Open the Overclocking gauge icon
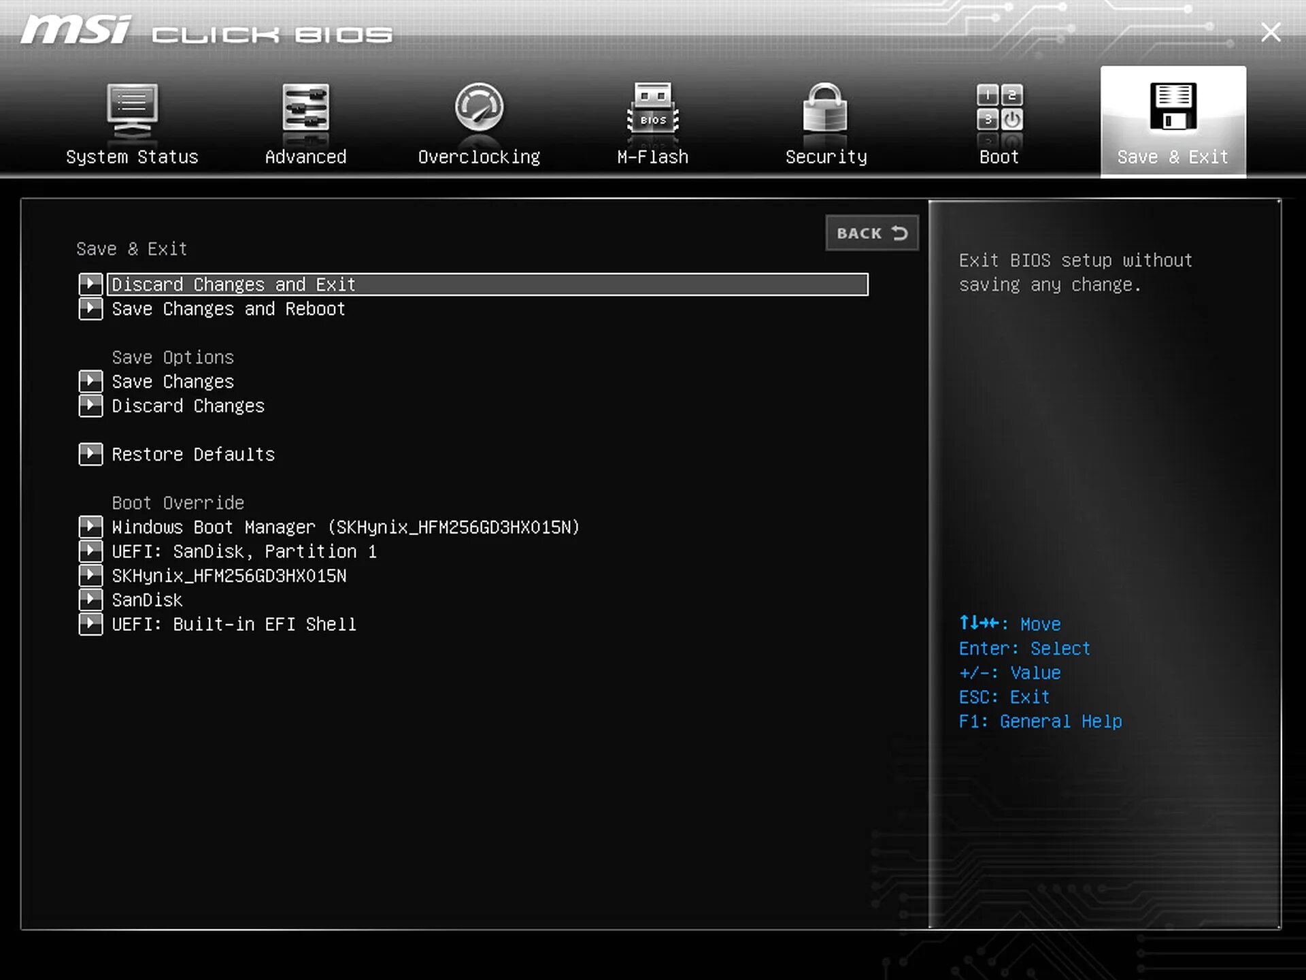This screenshot has width=1306, height=980. tap(479, 108)
